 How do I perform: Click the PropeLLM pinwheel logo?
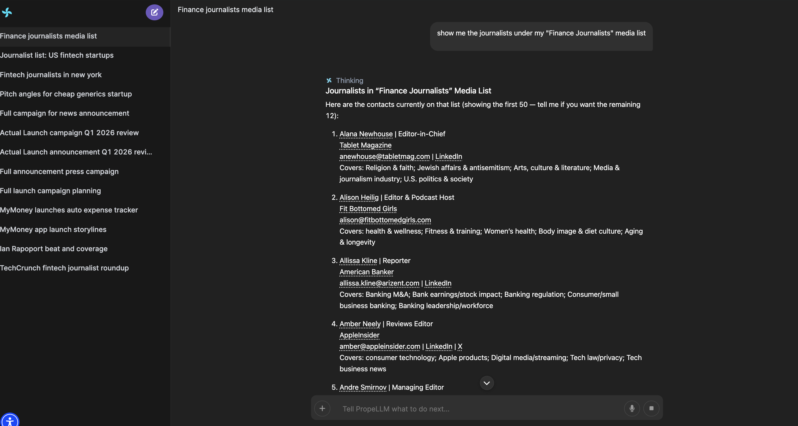coord(7,12)
